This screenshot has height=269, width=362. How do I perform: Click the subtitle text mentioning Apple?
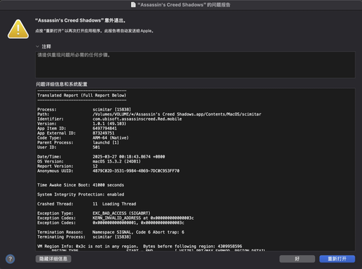pyautogui.click(x=94, y=31)
